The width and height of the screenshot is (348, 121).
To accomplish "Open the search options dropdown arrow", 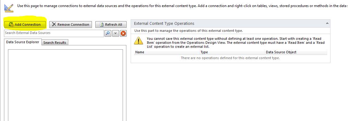I will click(116, 33).
